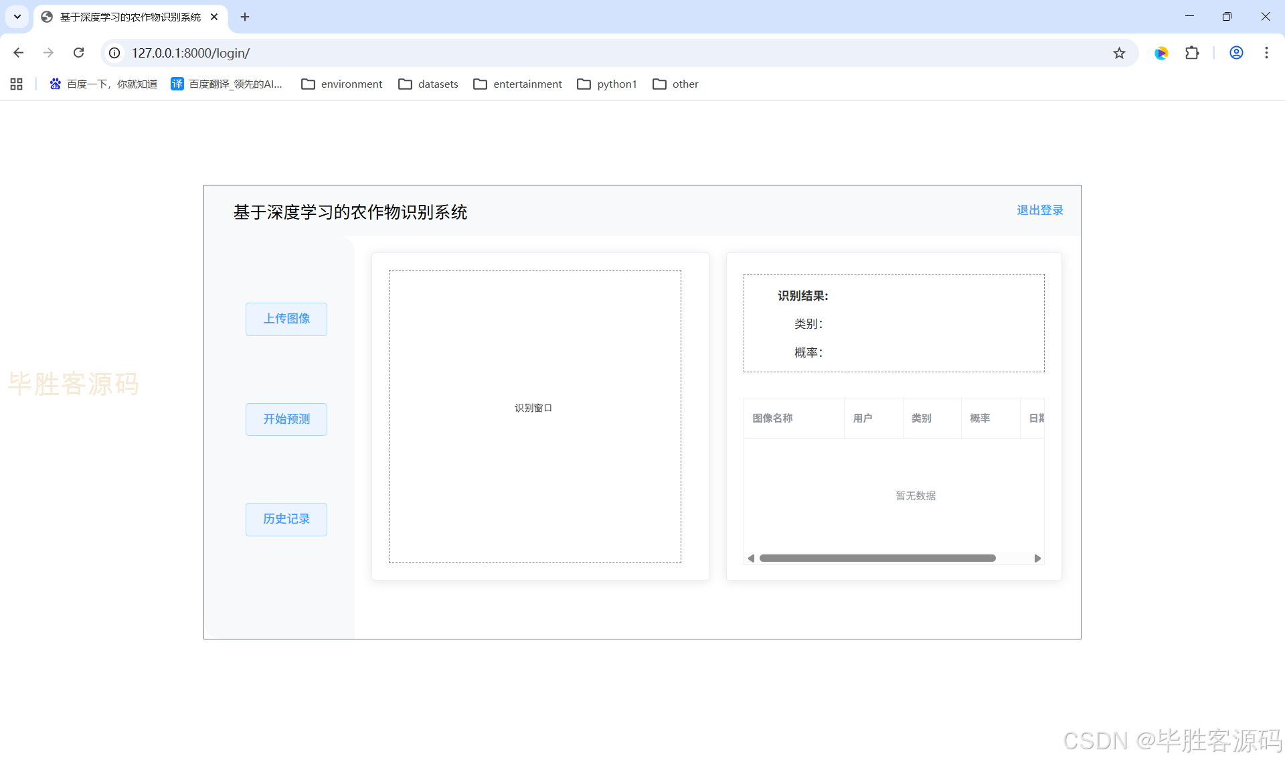This screenshot has width=1285, height=762.
Task: Open the environment bookmarks folder
Action: [x=342, y=84]
